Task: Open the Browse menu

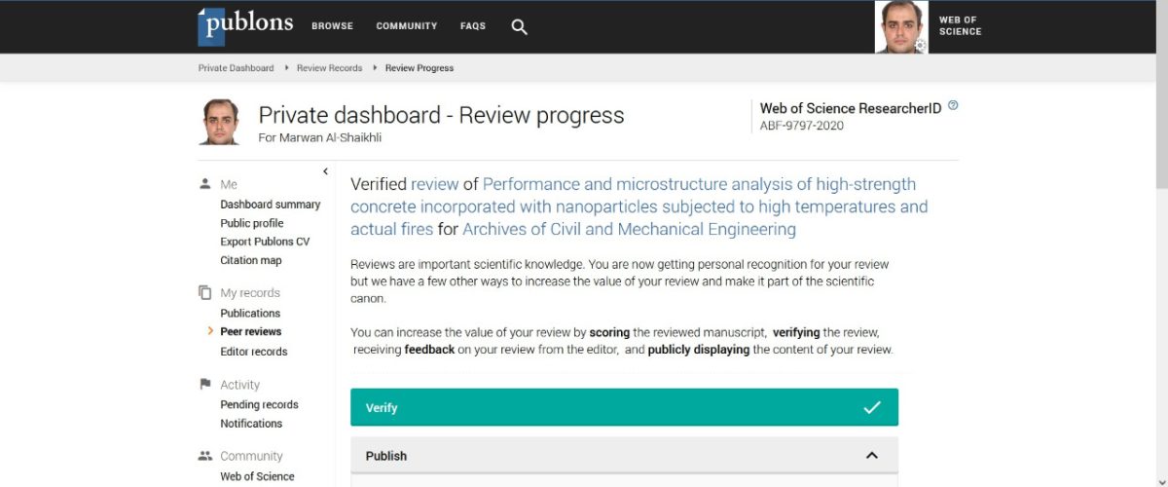Action: coord(332,26)
